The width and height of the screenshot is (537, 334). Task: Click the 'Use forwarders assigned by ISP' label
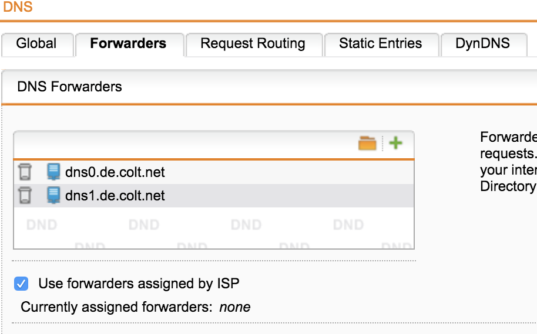tap(139, 284)
